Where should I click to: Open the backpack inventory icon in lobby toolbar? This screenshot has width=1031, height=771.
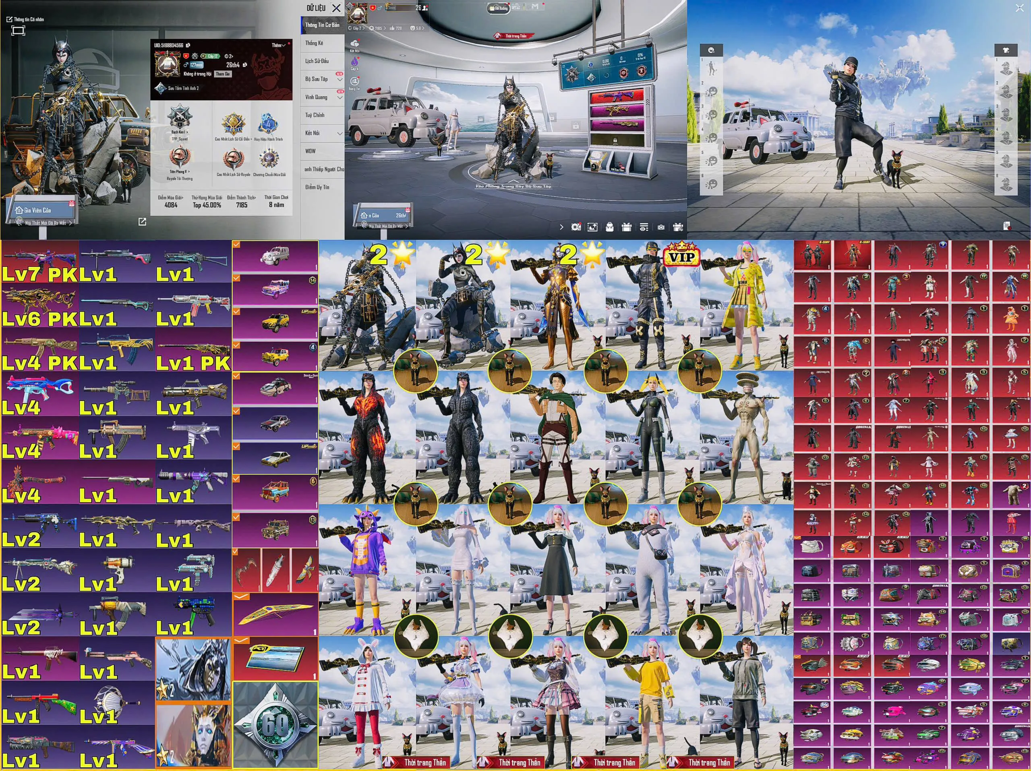pyautogui.click(x=609, y=227)
